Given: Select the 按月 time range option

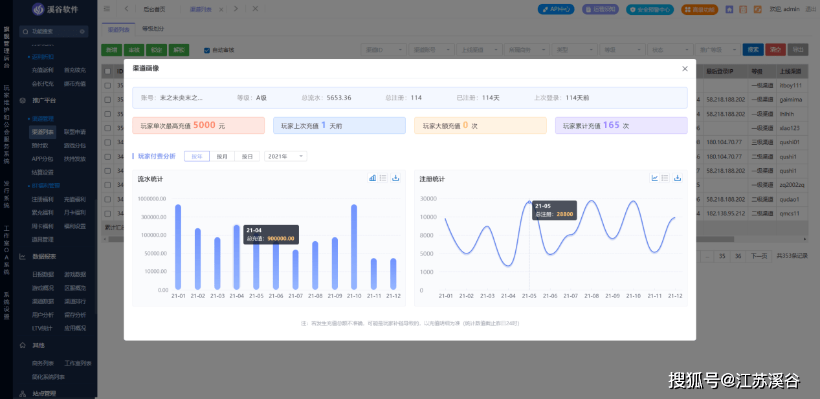Looking at the screenshot, I should click(x=222, y=156).
